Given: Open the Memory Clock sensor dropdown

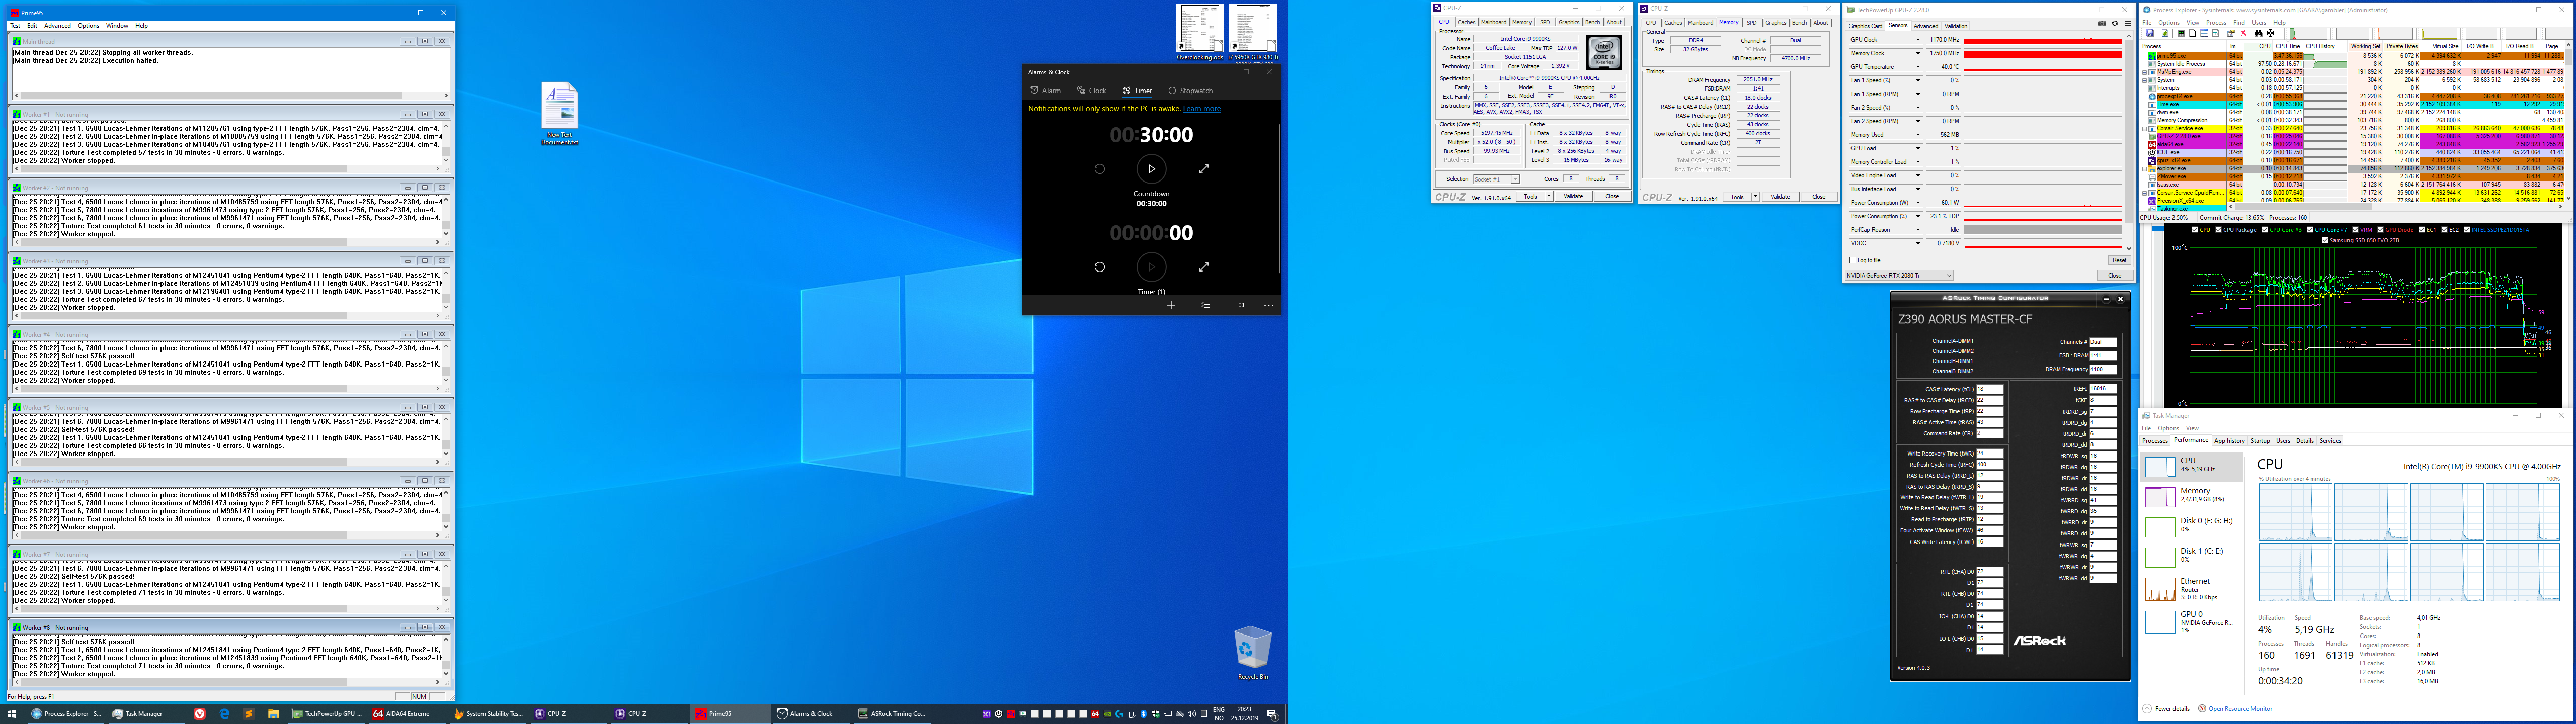Looking at the screenshot, I should click(x=1918, y=53).
